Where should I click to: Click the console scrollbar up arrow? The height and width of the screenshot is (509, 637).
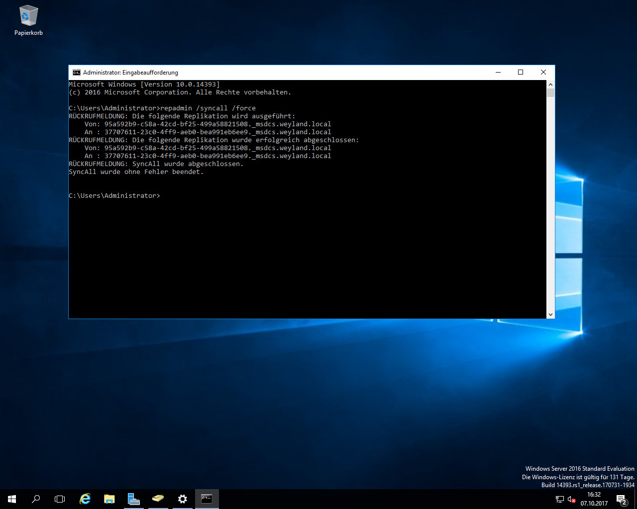550,85
